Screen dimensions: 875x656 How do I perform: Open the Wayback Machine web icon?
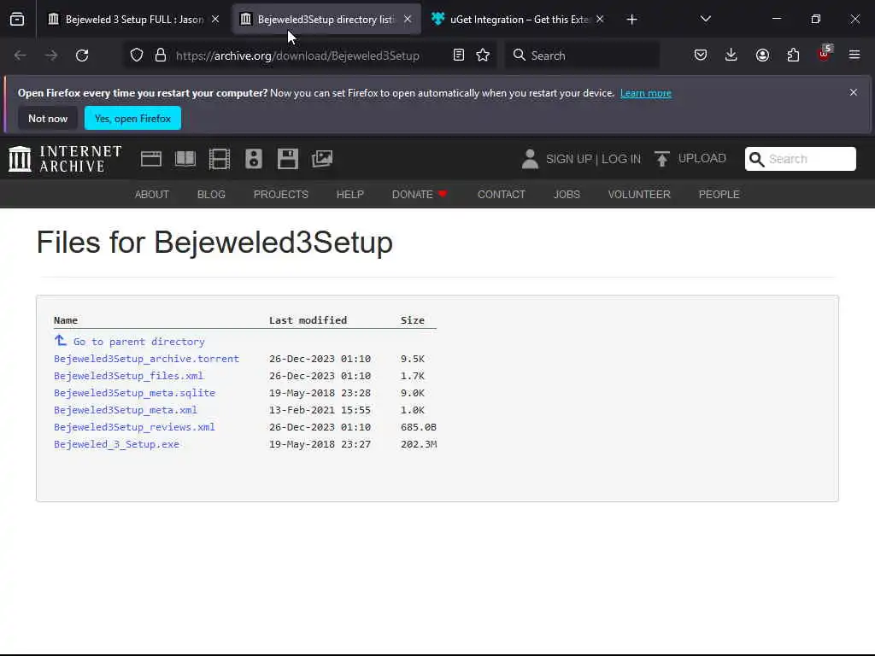(x=151, y=159)
